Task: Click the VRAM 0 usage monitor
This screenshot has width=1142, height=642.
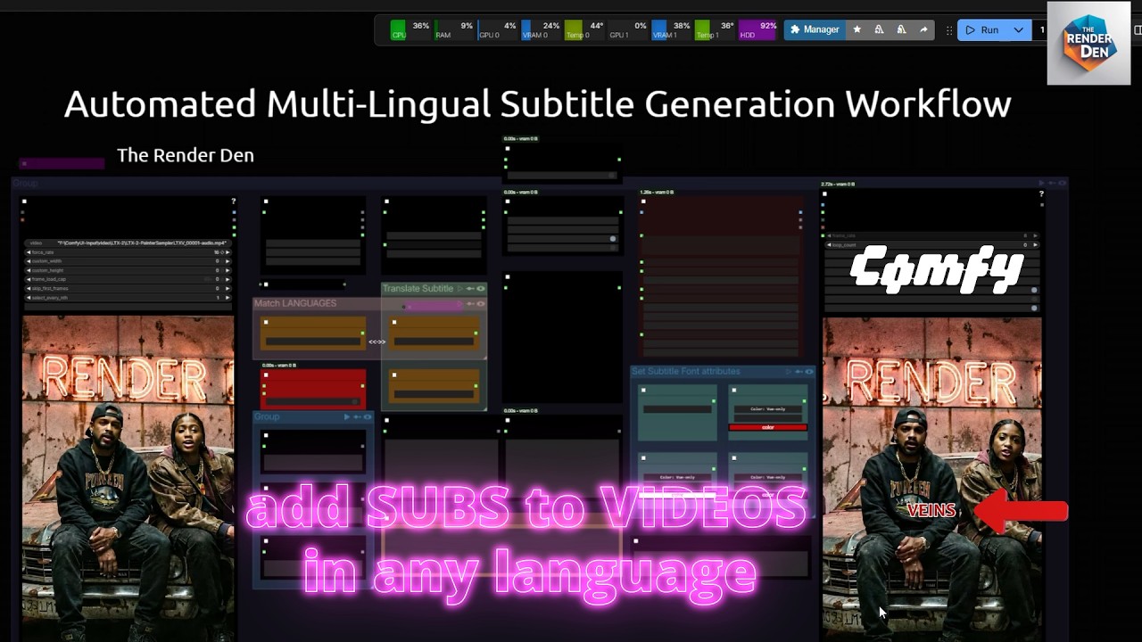Action: (541, 30)
